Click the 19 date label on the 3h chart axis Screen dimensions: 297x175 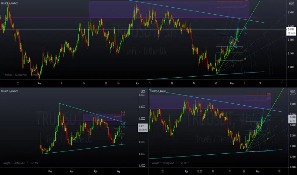[194, 83]
